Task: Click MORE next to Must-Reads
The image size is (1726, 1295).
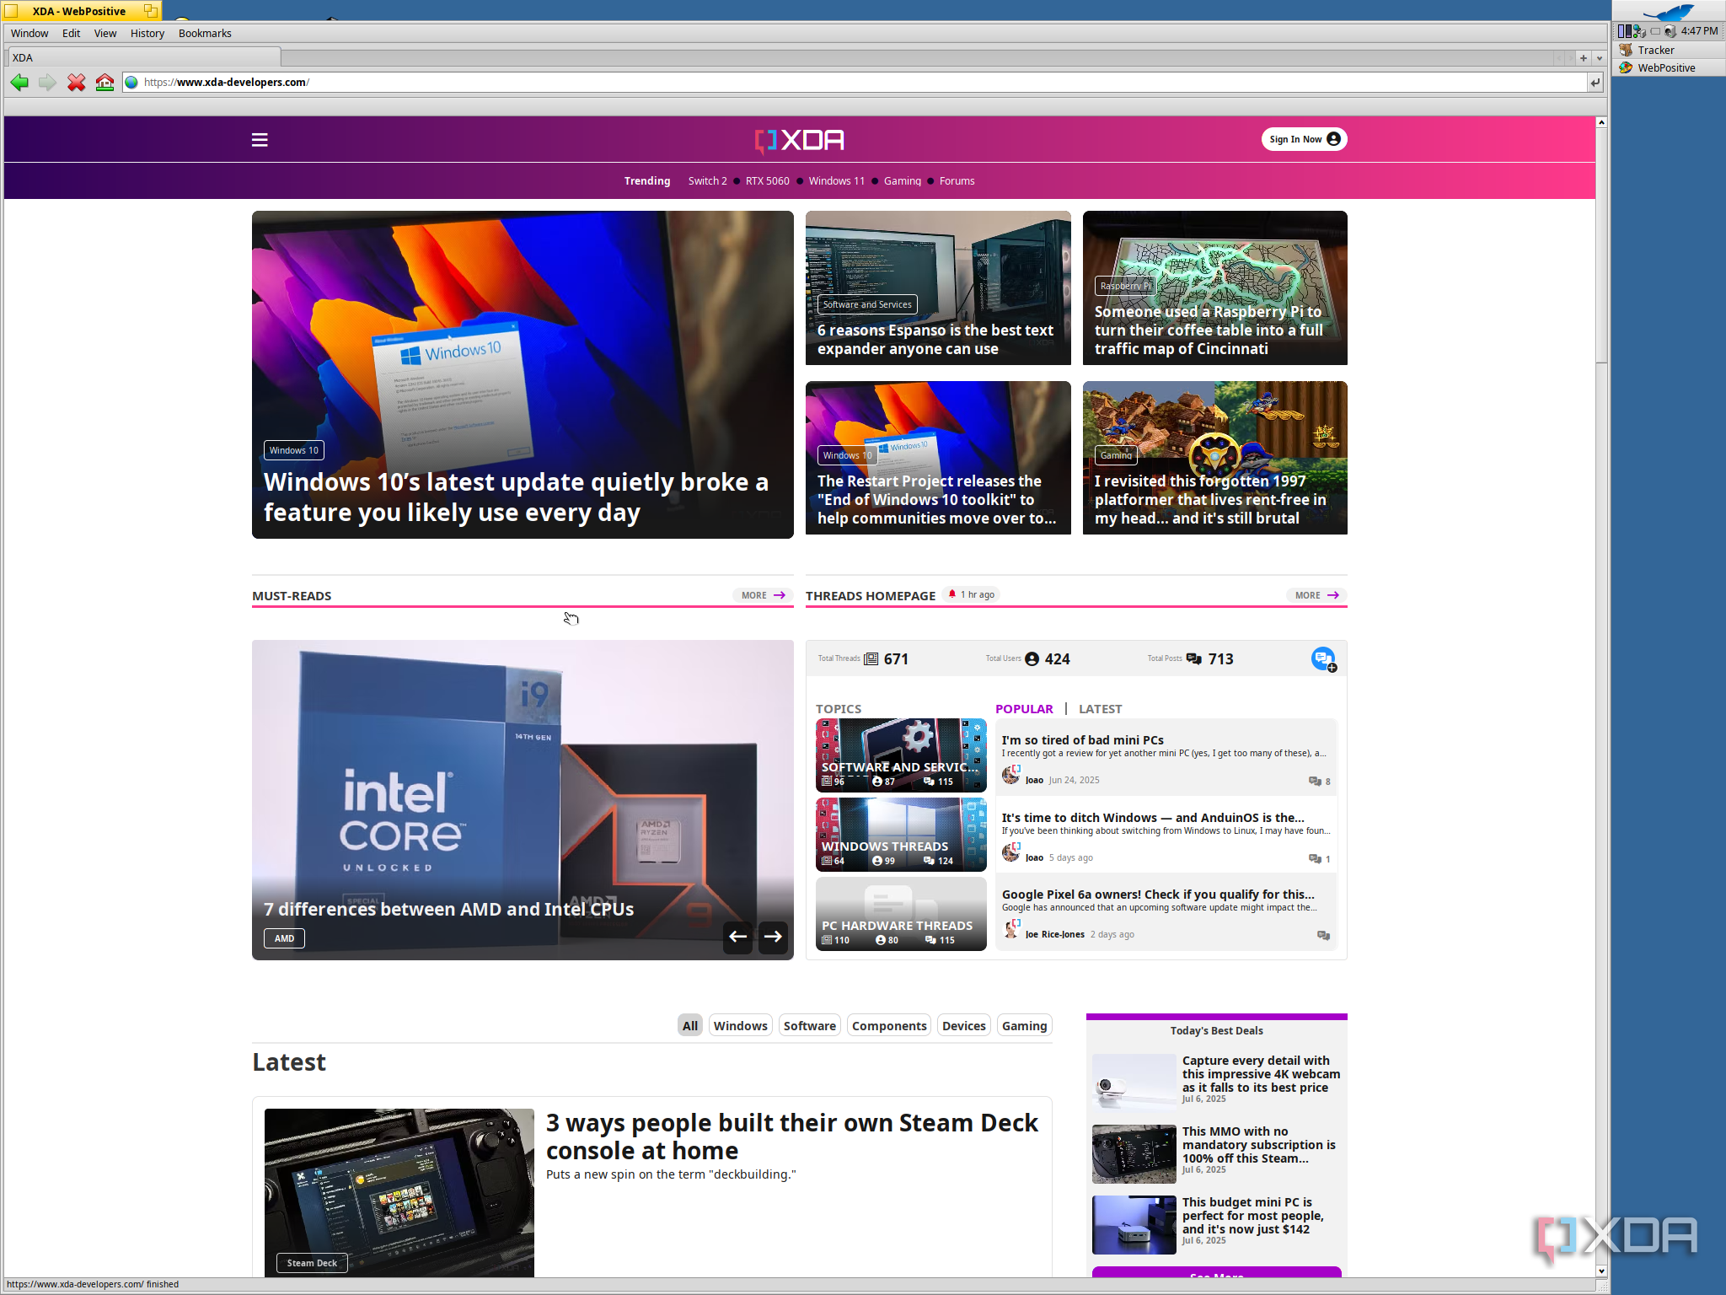Action: coord(763,595)
